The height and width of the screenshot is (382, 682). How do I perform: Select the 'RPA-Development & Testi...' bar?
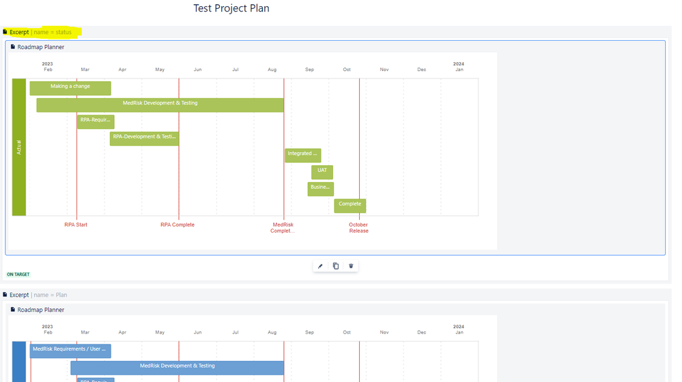pyautogui.click(x=145, y=138)
